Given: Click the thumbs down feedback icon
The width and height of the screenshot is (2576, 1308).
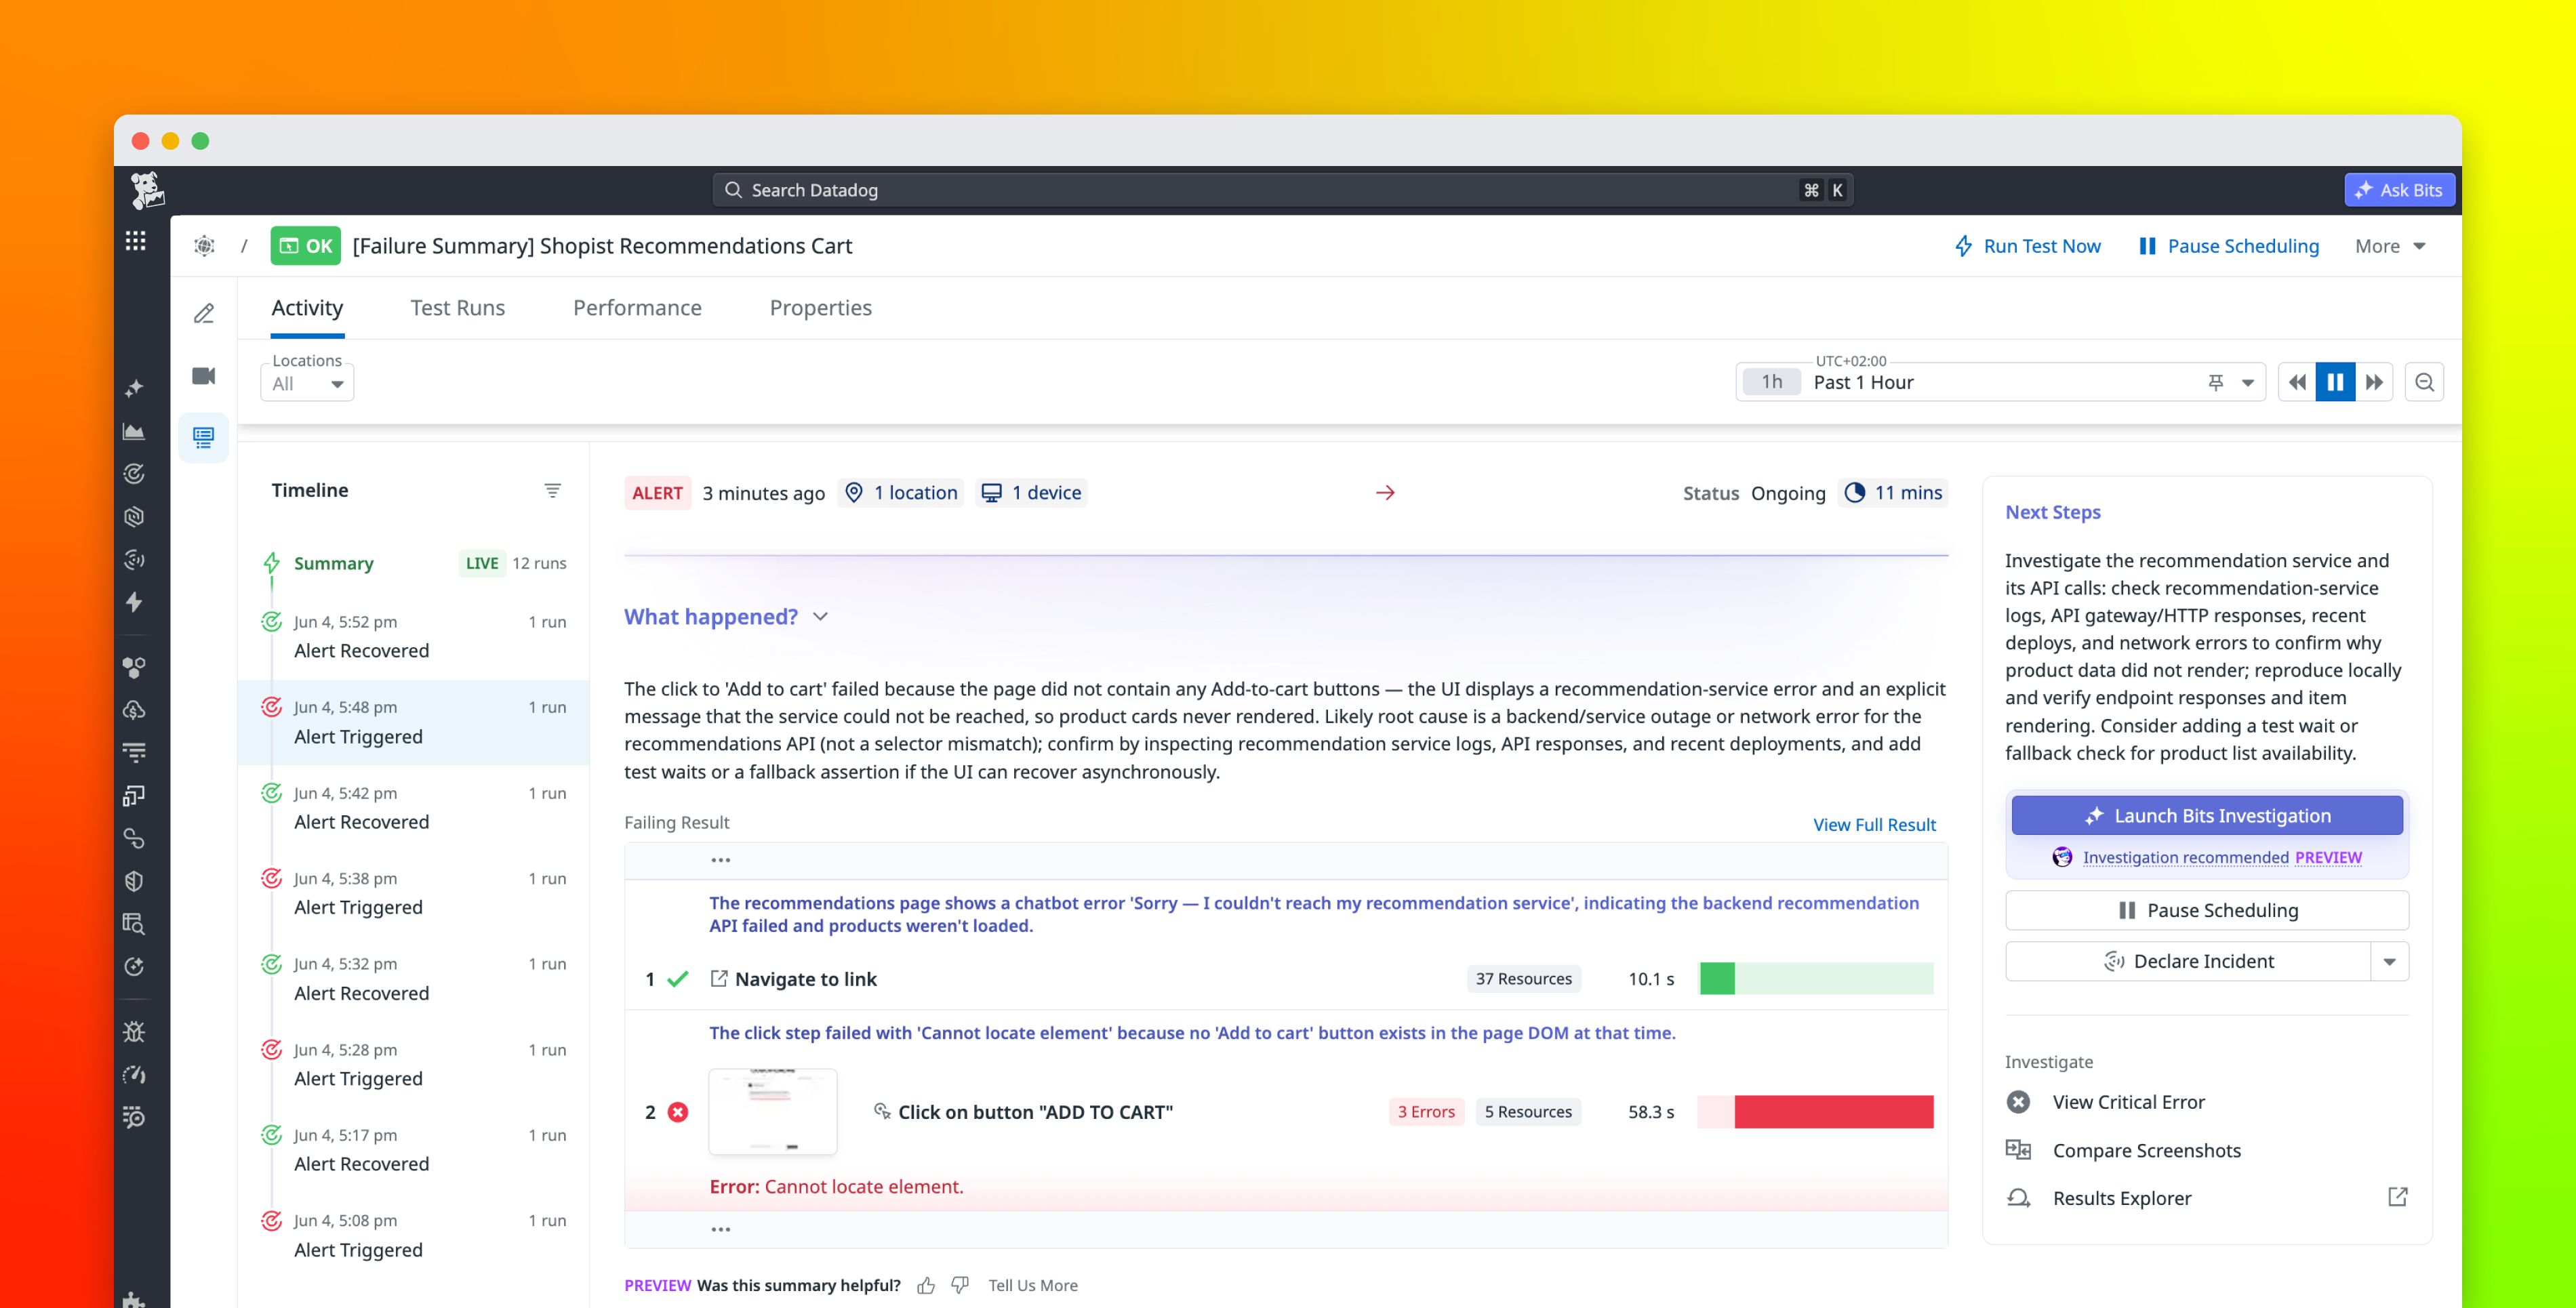Looking at the screenshot, I should click(x=960, y=1286).
